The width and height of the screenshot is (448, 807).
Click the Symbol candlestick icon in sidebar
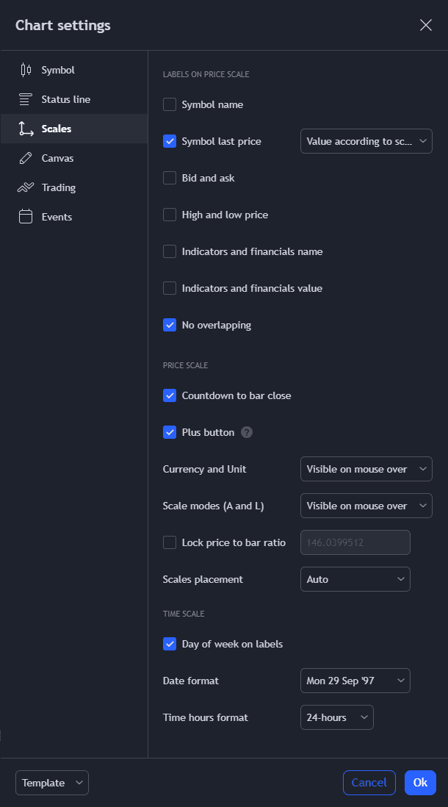[26, 70]
